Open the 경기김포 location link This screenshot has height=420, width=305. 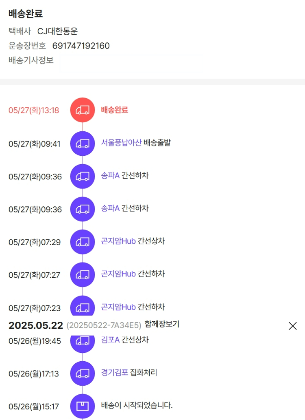pos(115,372)
